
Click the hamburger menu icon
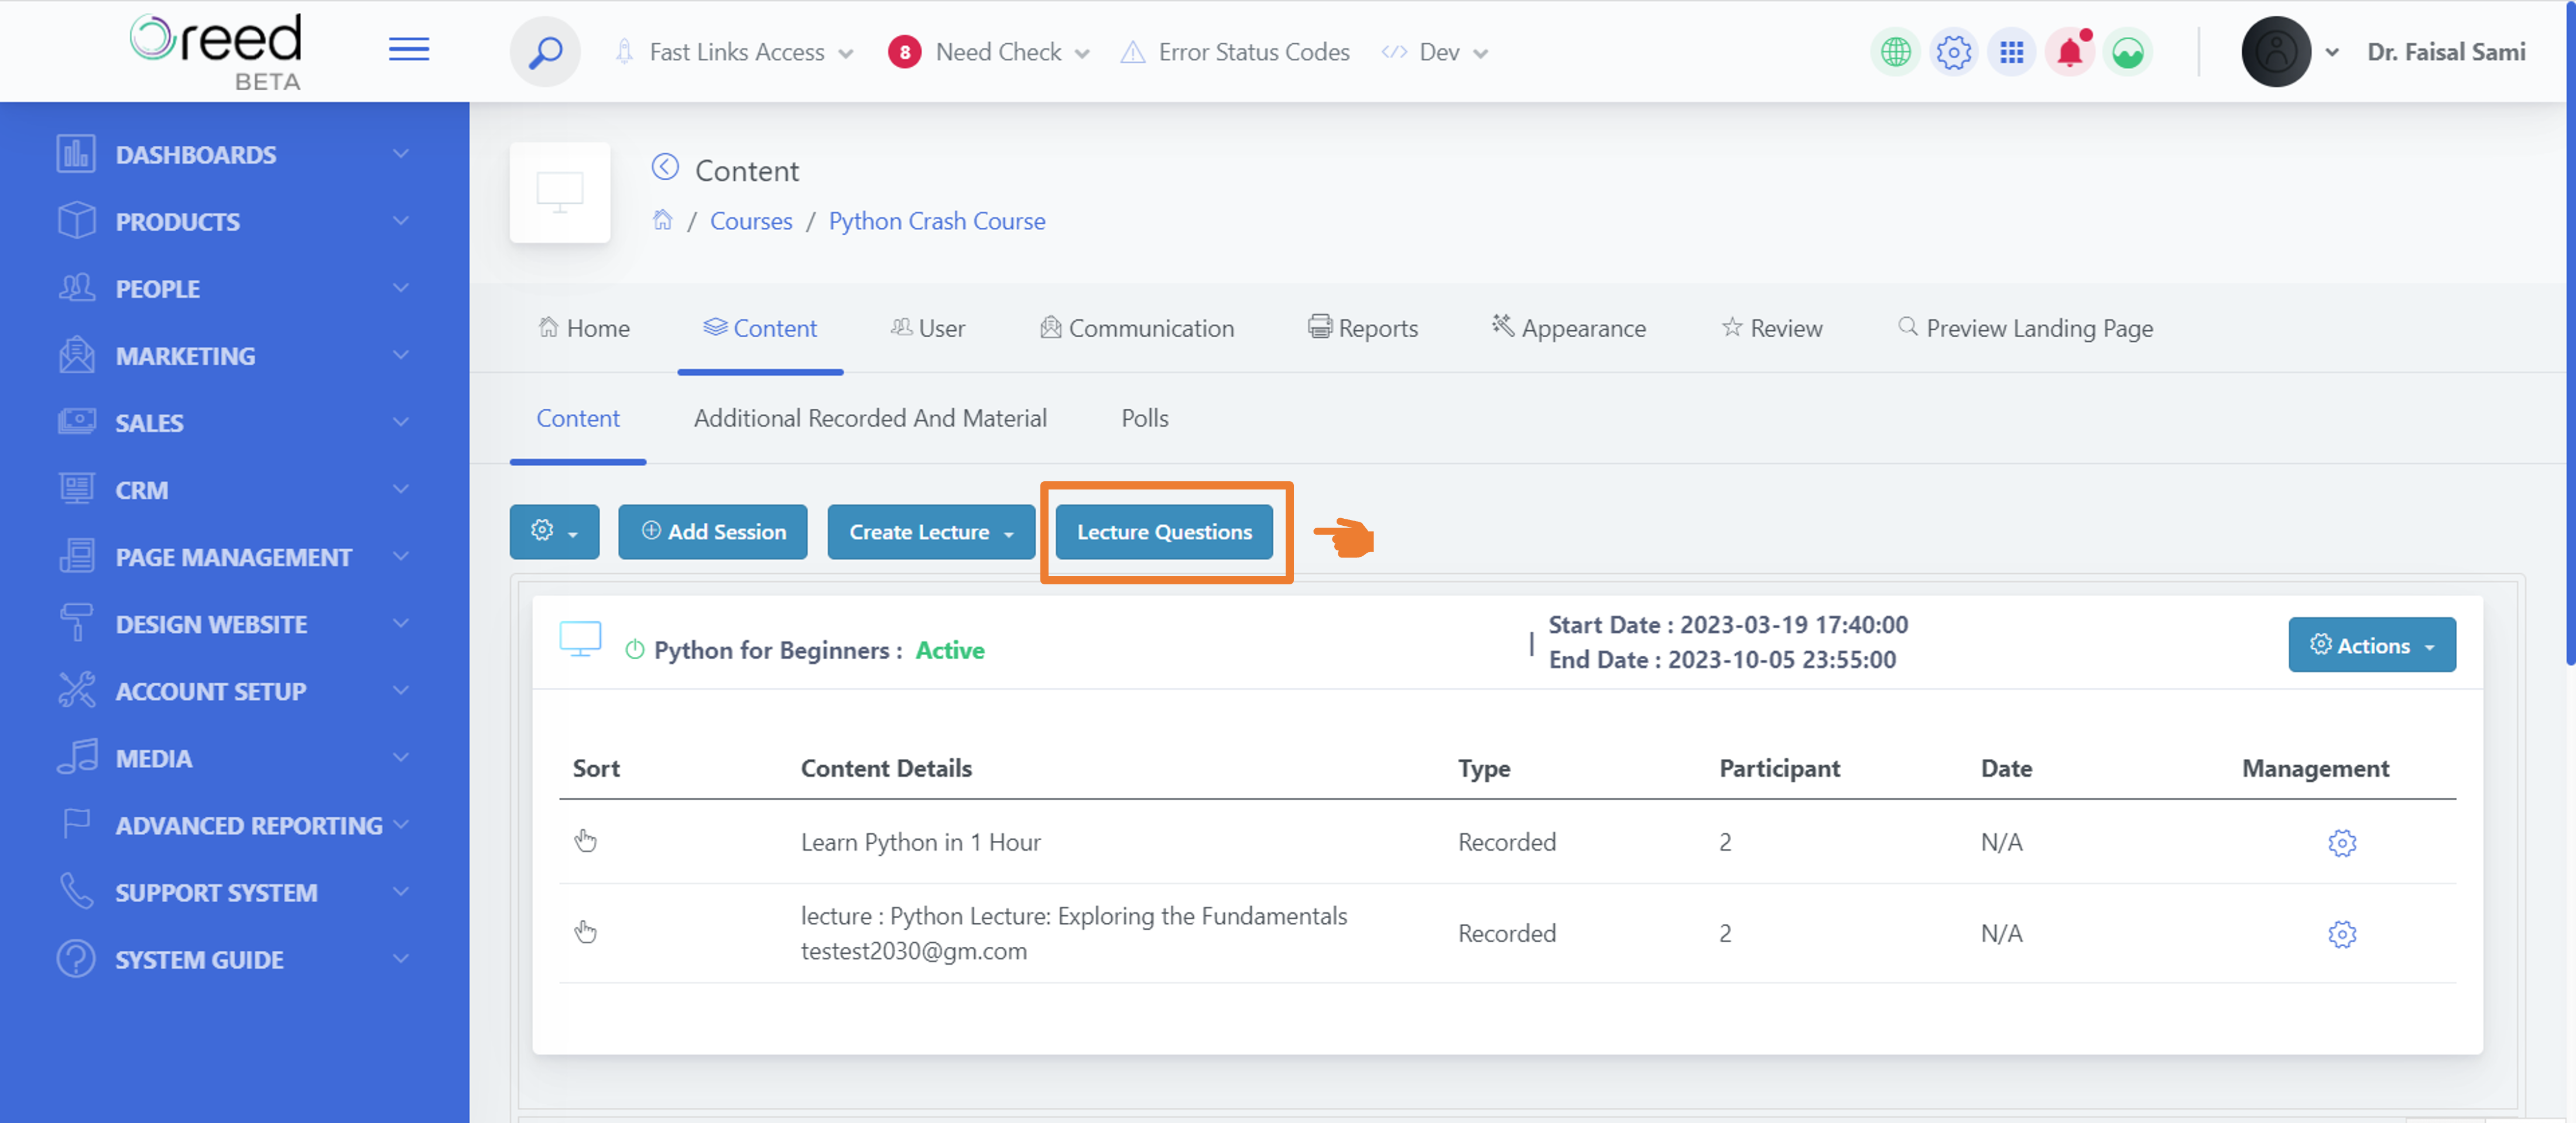[409, 49]
